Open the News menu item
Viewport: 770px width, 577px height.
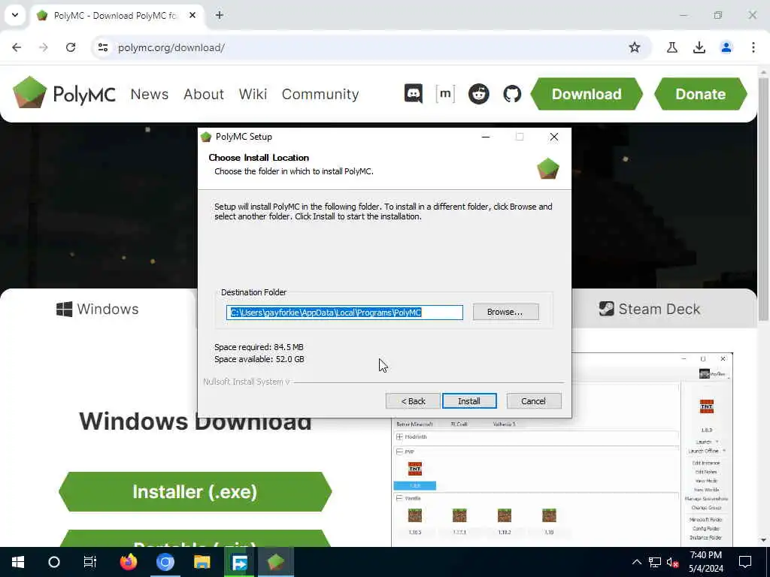pyautogui.click(x=150, y=94)
